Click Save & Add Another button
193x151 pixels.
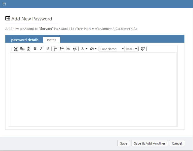pyautogui.click(x=150, y=143)
